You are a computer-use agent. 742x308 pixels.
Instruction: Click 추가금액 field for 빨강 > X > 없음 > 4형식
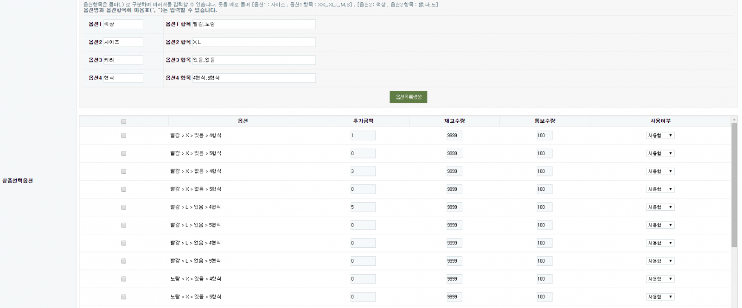tap(363, 171)
